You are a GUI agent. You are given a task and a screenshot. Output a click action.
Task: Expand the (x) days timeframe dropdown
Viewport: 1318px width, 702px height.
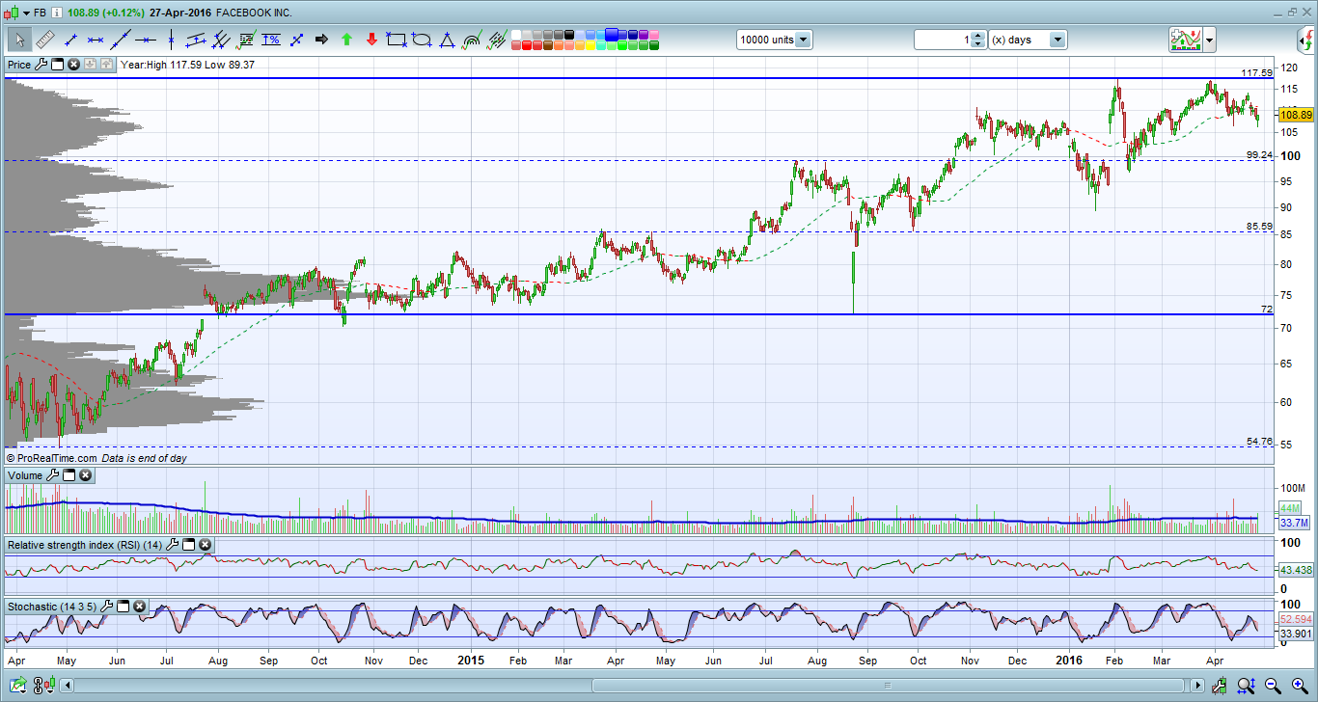pos(1057,40)
